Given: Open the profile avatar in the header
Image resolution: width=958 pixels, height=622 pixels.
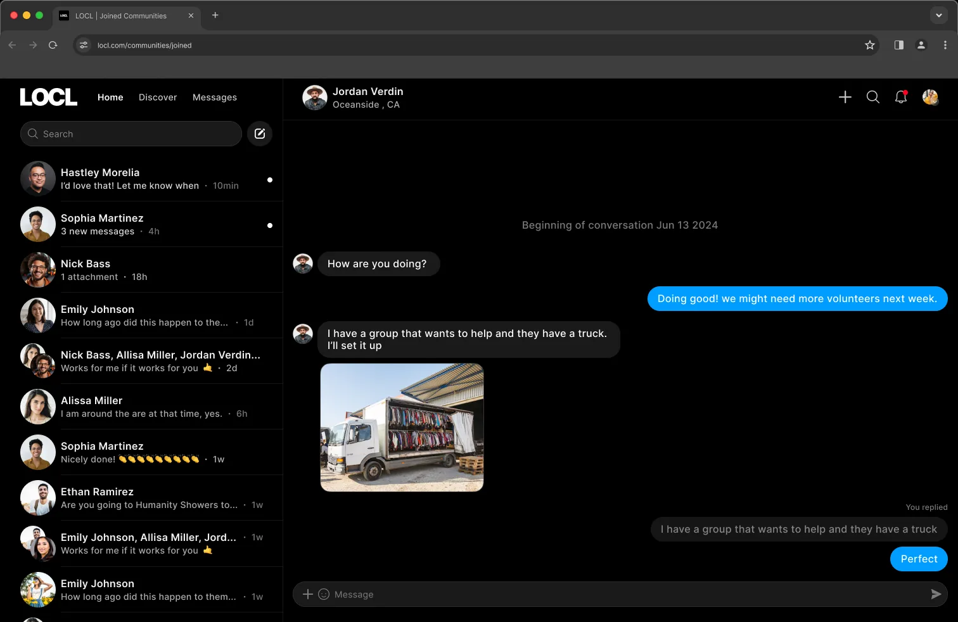Looking at the screenshot, I should [930, 97].
